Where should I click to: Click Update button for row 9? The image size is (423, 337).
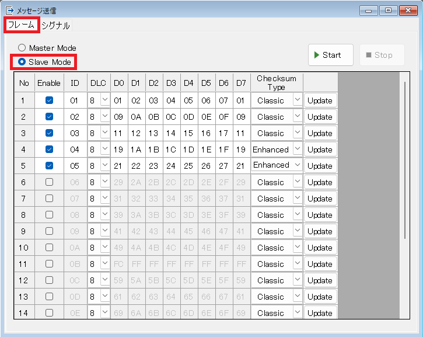320,231
